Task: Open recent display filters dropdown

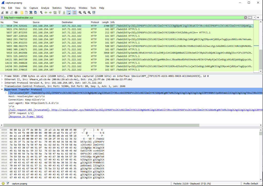Action: pyautogui.click(x=255, y=18)
